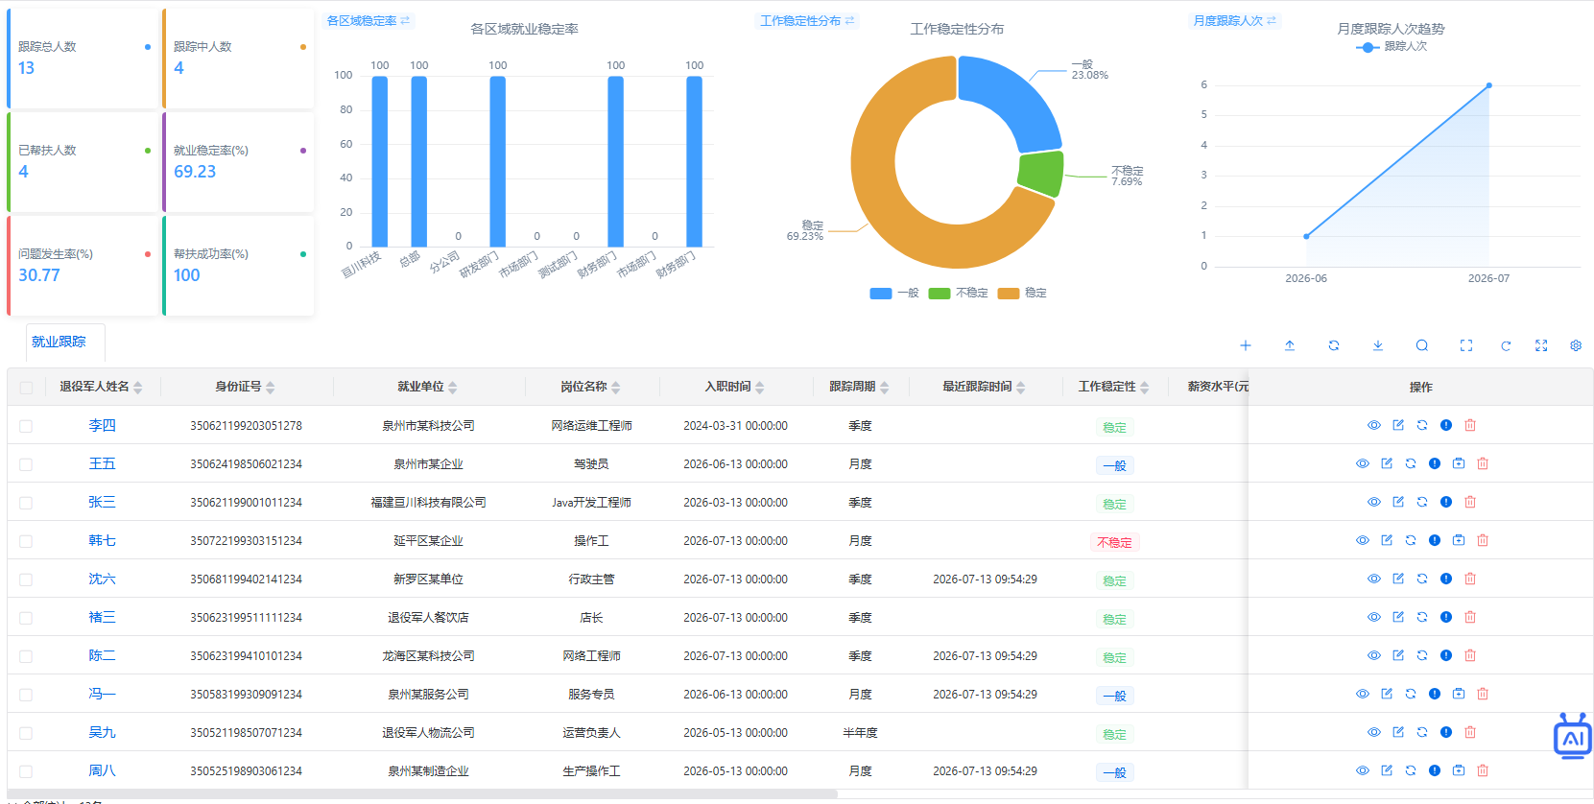This screenshot has width=1594, height=804.
Task: Toggle the blue 一般 legend swatch
Action: pos(880,294)
